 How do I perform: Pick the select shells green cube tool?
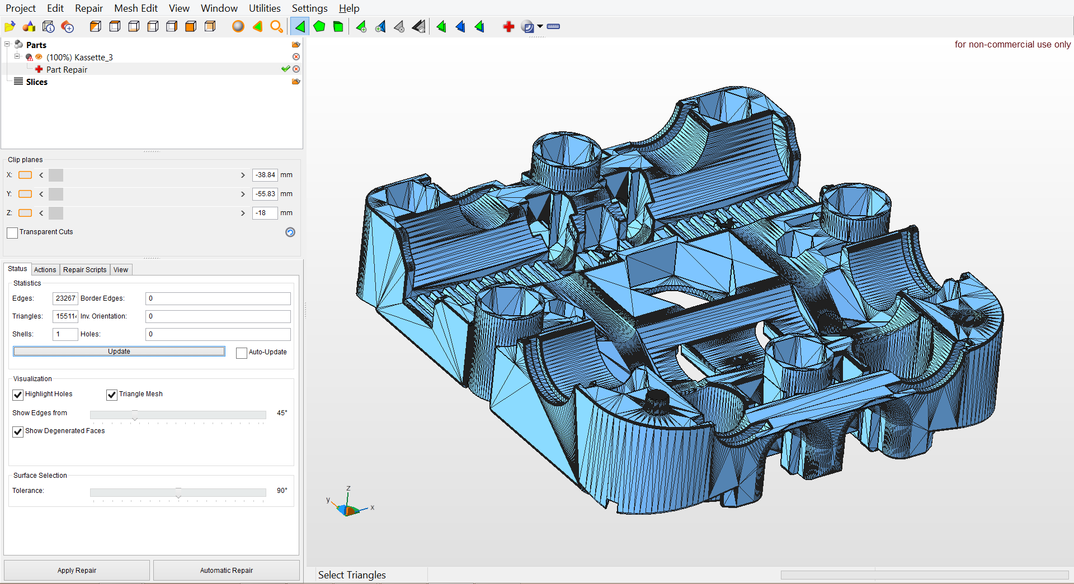pos(338,27)
